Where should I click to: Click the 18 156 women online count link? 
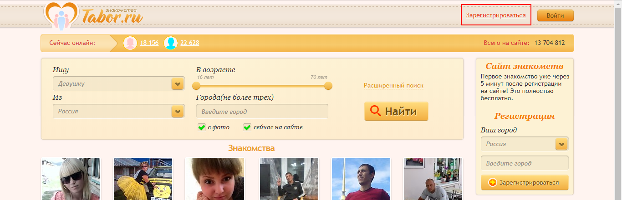149,43
